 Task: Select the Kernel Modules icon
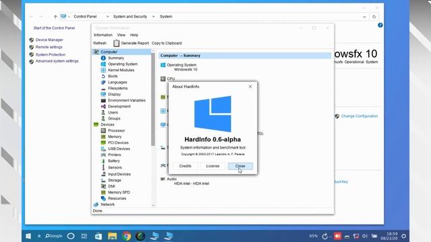click(x=103, y=70)
